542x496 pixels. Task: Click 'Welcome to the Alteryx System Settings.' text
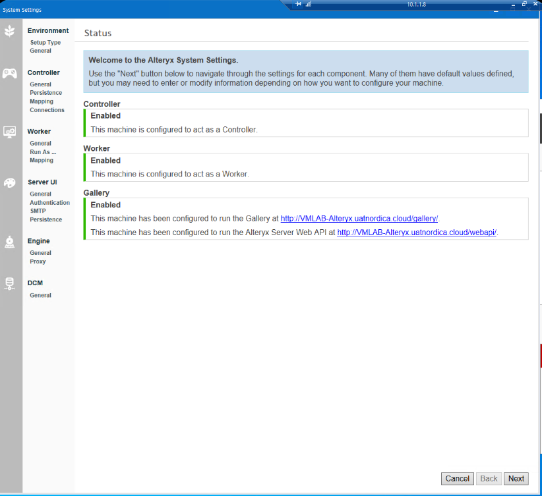(x=163, y=60)
